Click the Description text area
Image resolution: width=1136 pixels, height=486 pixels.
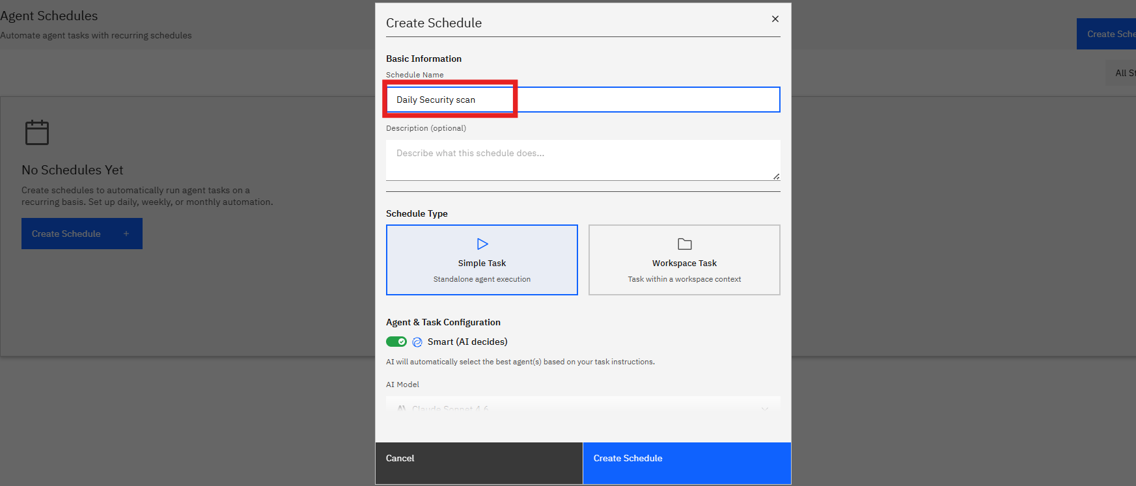pyautogui.click(x=583, y=160)
